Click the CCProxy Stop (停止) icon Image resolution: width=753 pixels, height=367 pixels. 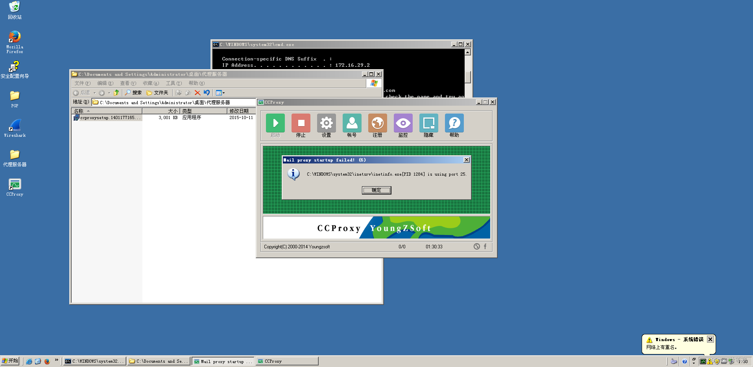tap(301, 123)
